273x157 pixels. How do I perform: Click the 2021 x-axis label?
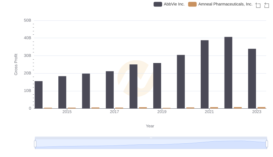[209, 112]
